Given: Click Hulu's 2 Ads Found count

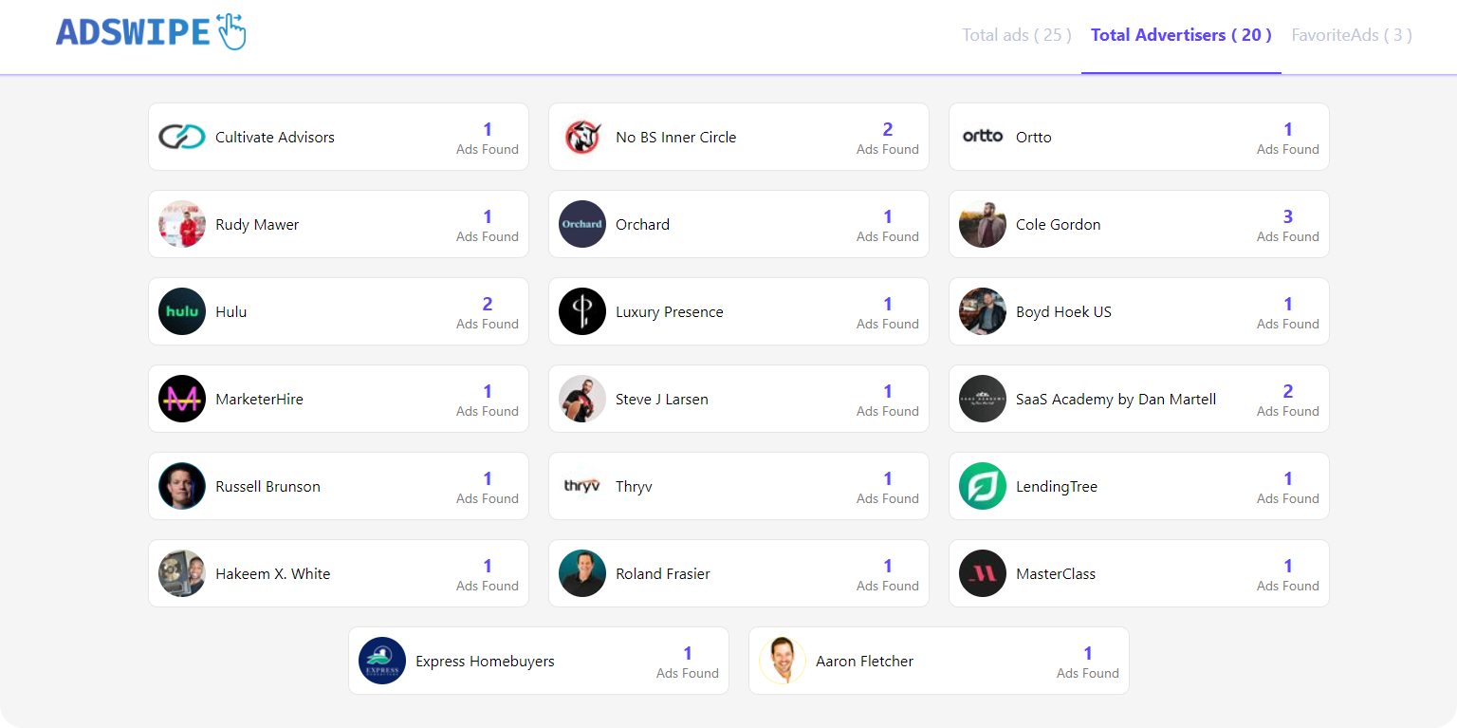Looking at the screenshot, I should click(x=488, y=313).
